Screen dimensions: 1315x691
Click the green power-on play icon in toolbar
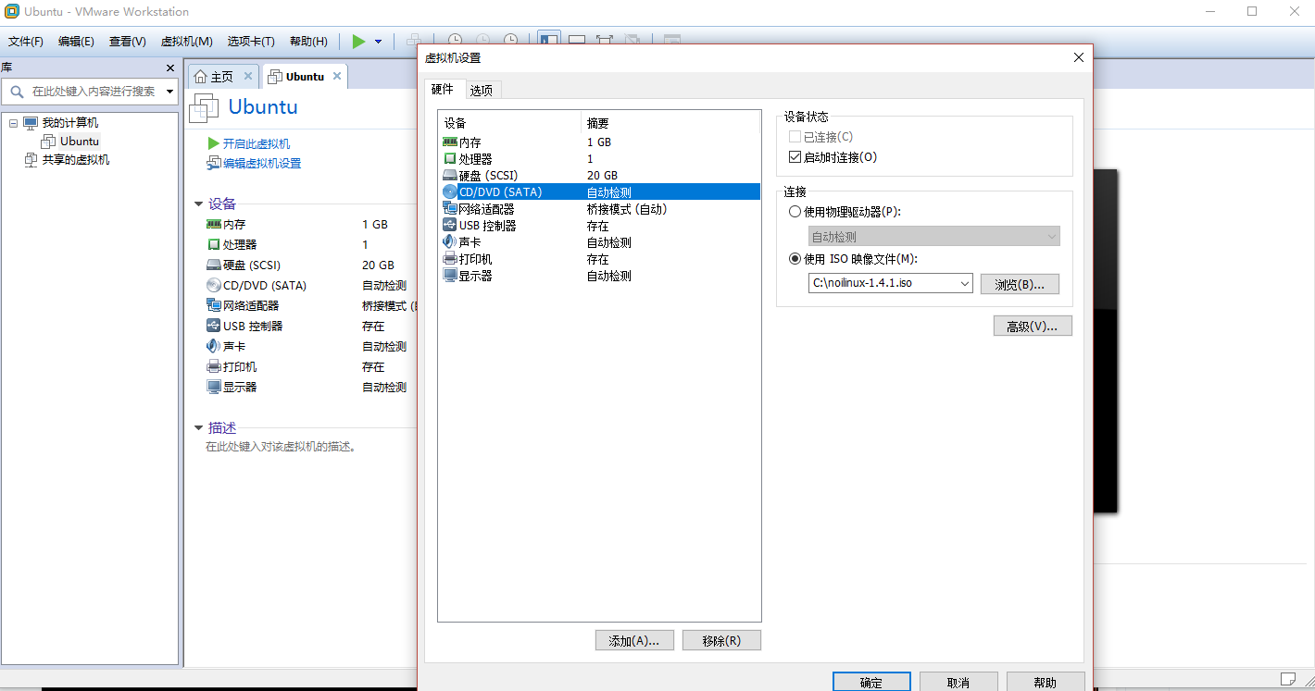click(358, 41)
